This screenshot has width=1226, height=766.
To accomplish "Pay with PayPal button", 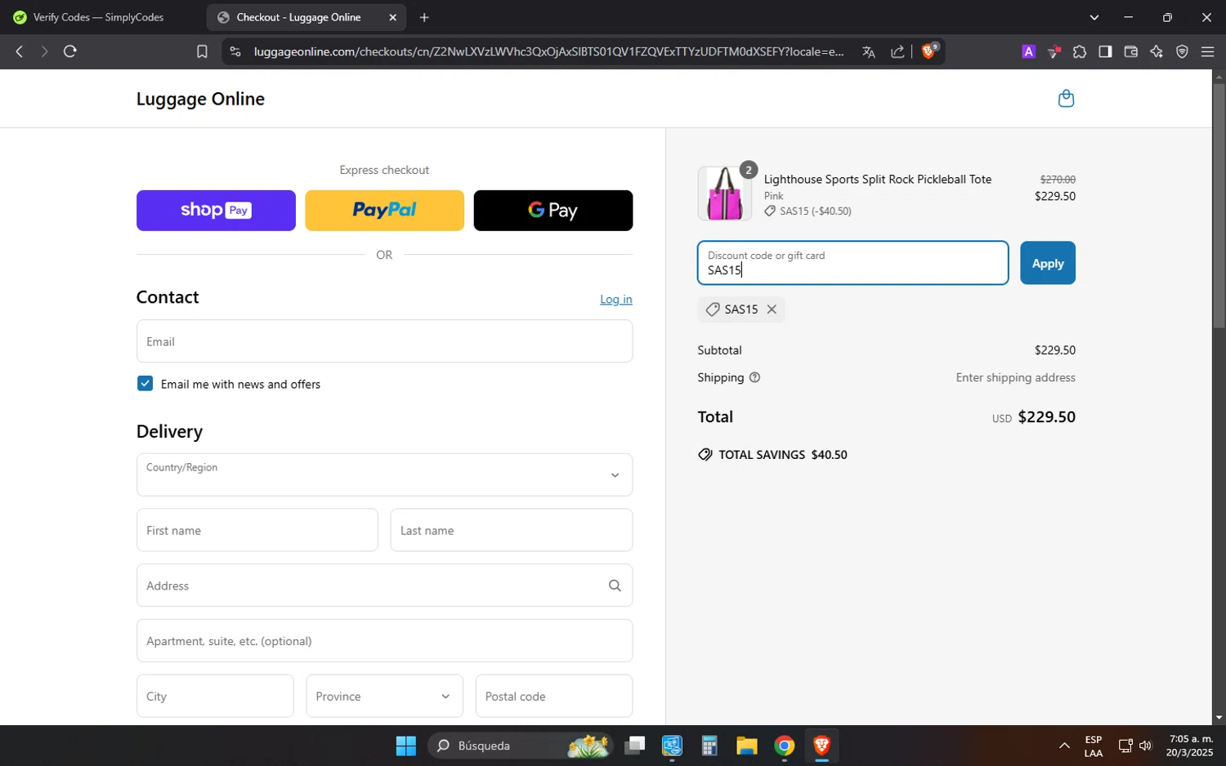I will point(384,211).
